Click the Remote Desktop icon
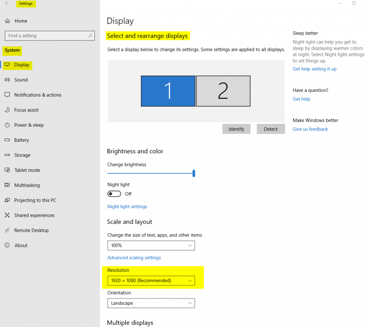Image resolution: width=367 pixels, height=327 pixels. click(x=7, y=230)
